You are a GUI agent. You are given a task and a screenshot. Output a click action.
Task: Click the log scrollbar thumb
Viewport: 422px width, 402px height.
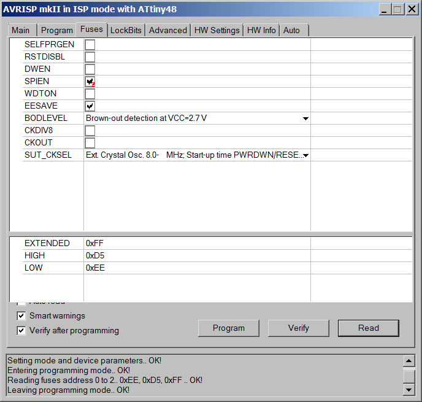tap(409, 376)
